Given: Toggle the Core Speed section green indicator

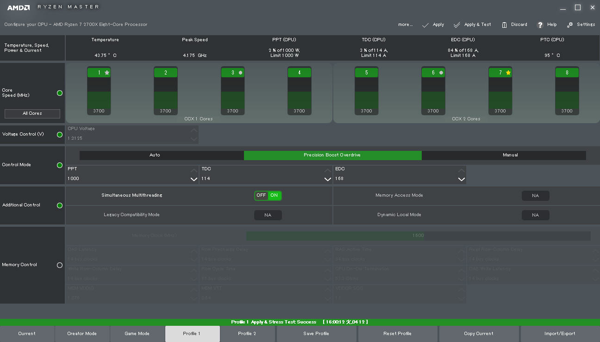Looking at the screenshot, I should [x=60, y=93].
